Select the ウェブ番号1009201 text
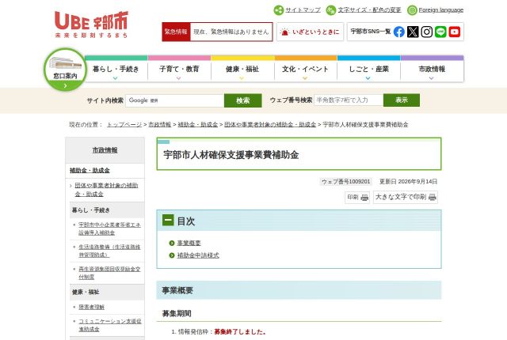Screen dimensions: 507x340 [345, 182]
